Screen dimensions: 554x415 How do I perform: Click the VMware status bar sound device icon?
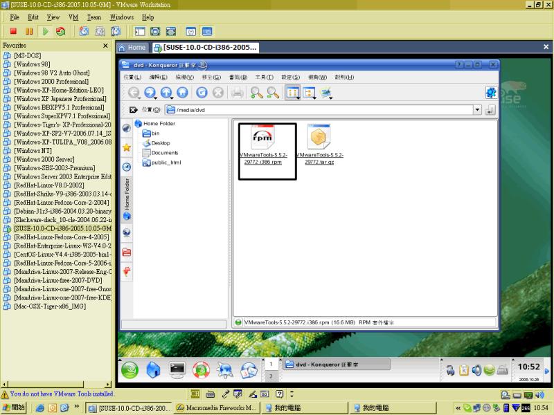(x=539, y=394)
